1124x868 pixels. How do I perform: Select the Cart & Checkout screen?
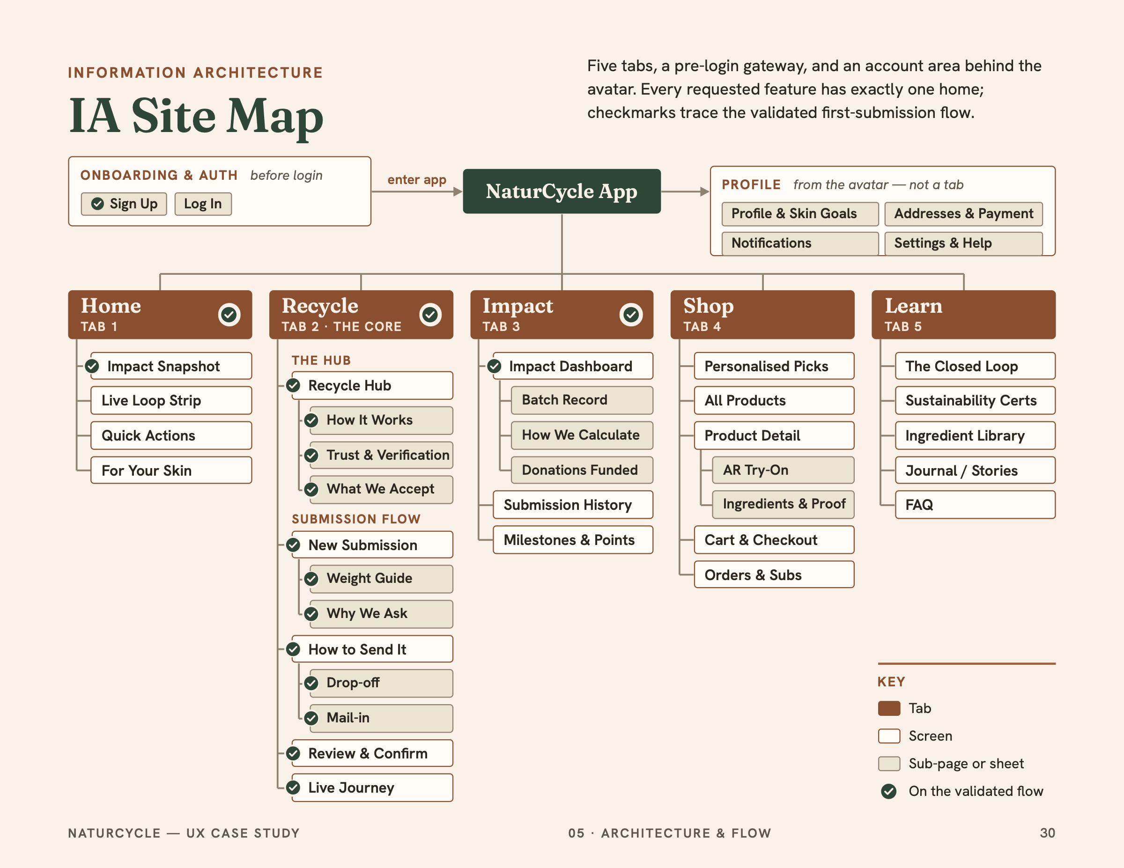pos(774,540)
